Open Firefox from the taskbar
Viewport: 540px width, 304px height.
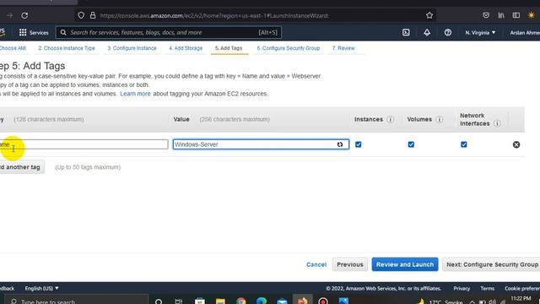[302, 301]
